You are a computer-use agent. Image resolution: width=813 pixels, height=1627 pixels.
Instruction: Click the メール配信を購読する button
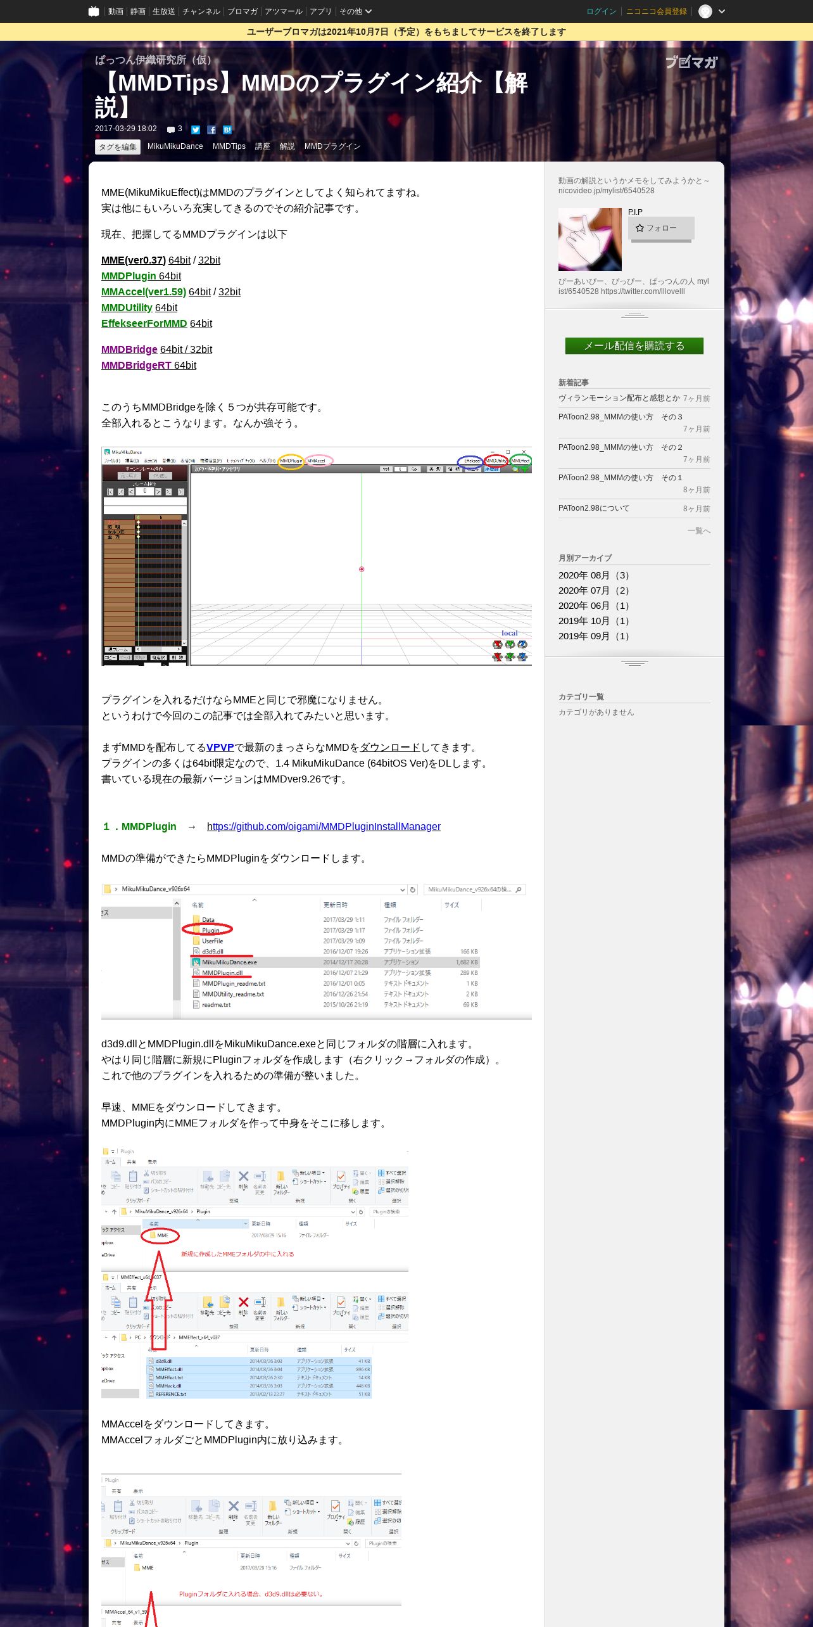point(634,346)
